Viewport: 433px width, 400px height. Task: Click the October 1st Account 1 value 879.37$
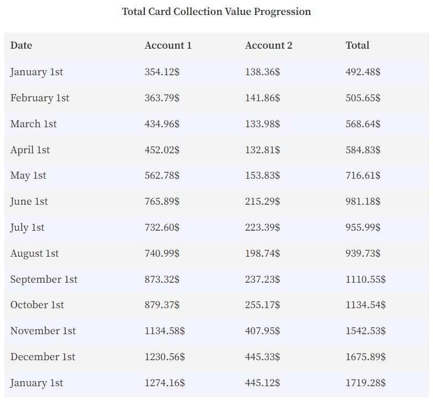(162, 305)
